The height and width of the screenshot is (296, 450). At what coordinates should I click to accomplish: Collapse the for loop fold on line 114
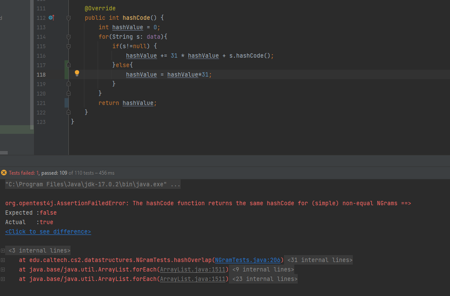tap(68, 37)
